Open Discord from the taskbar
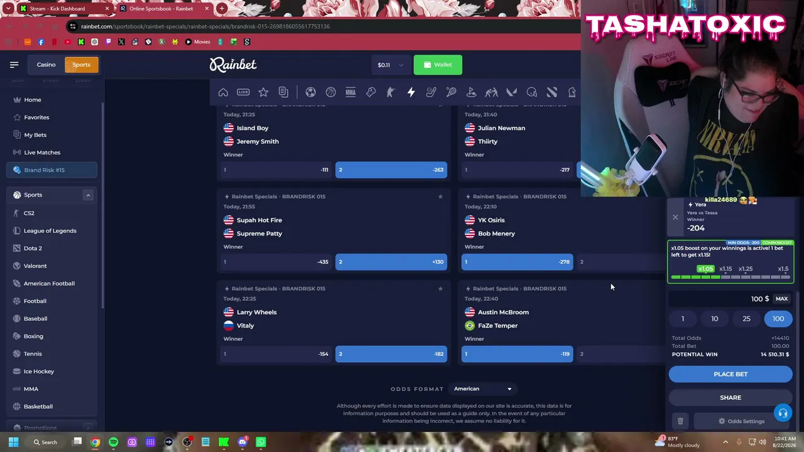This screenshot has height=452, width=804. click(x=242, y=442)
